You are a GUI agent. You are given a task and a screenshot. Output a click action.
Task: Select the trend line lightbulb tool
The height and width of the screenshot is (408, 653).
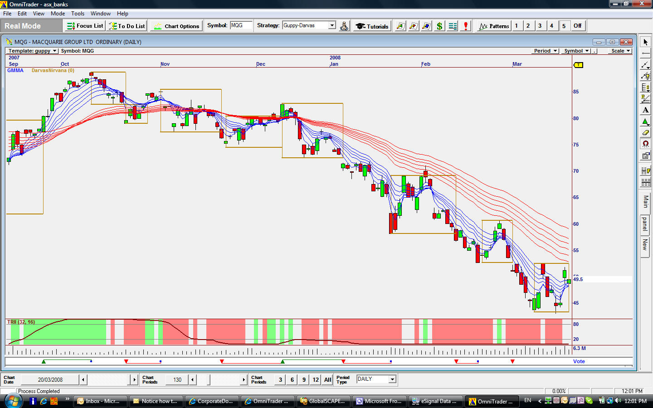tap(646, 76)
